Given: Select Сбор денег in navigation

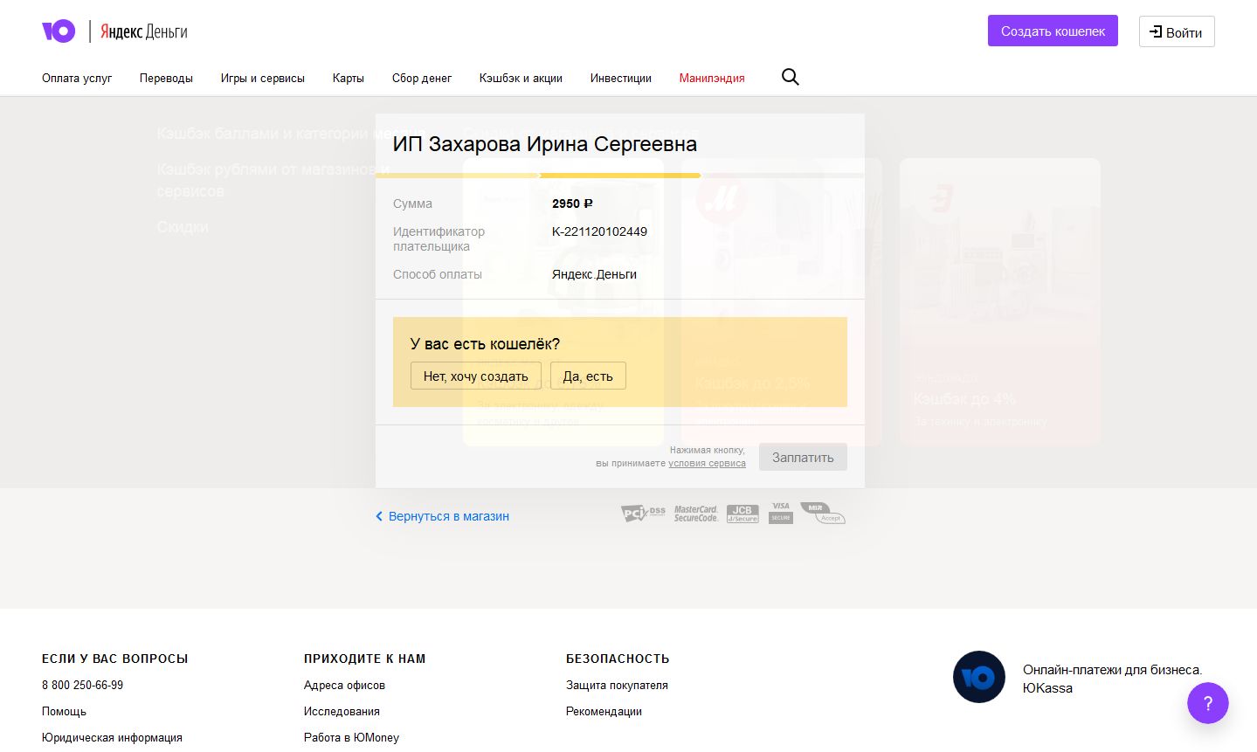Looking at the screenshot, I should (x=422, y=78).
